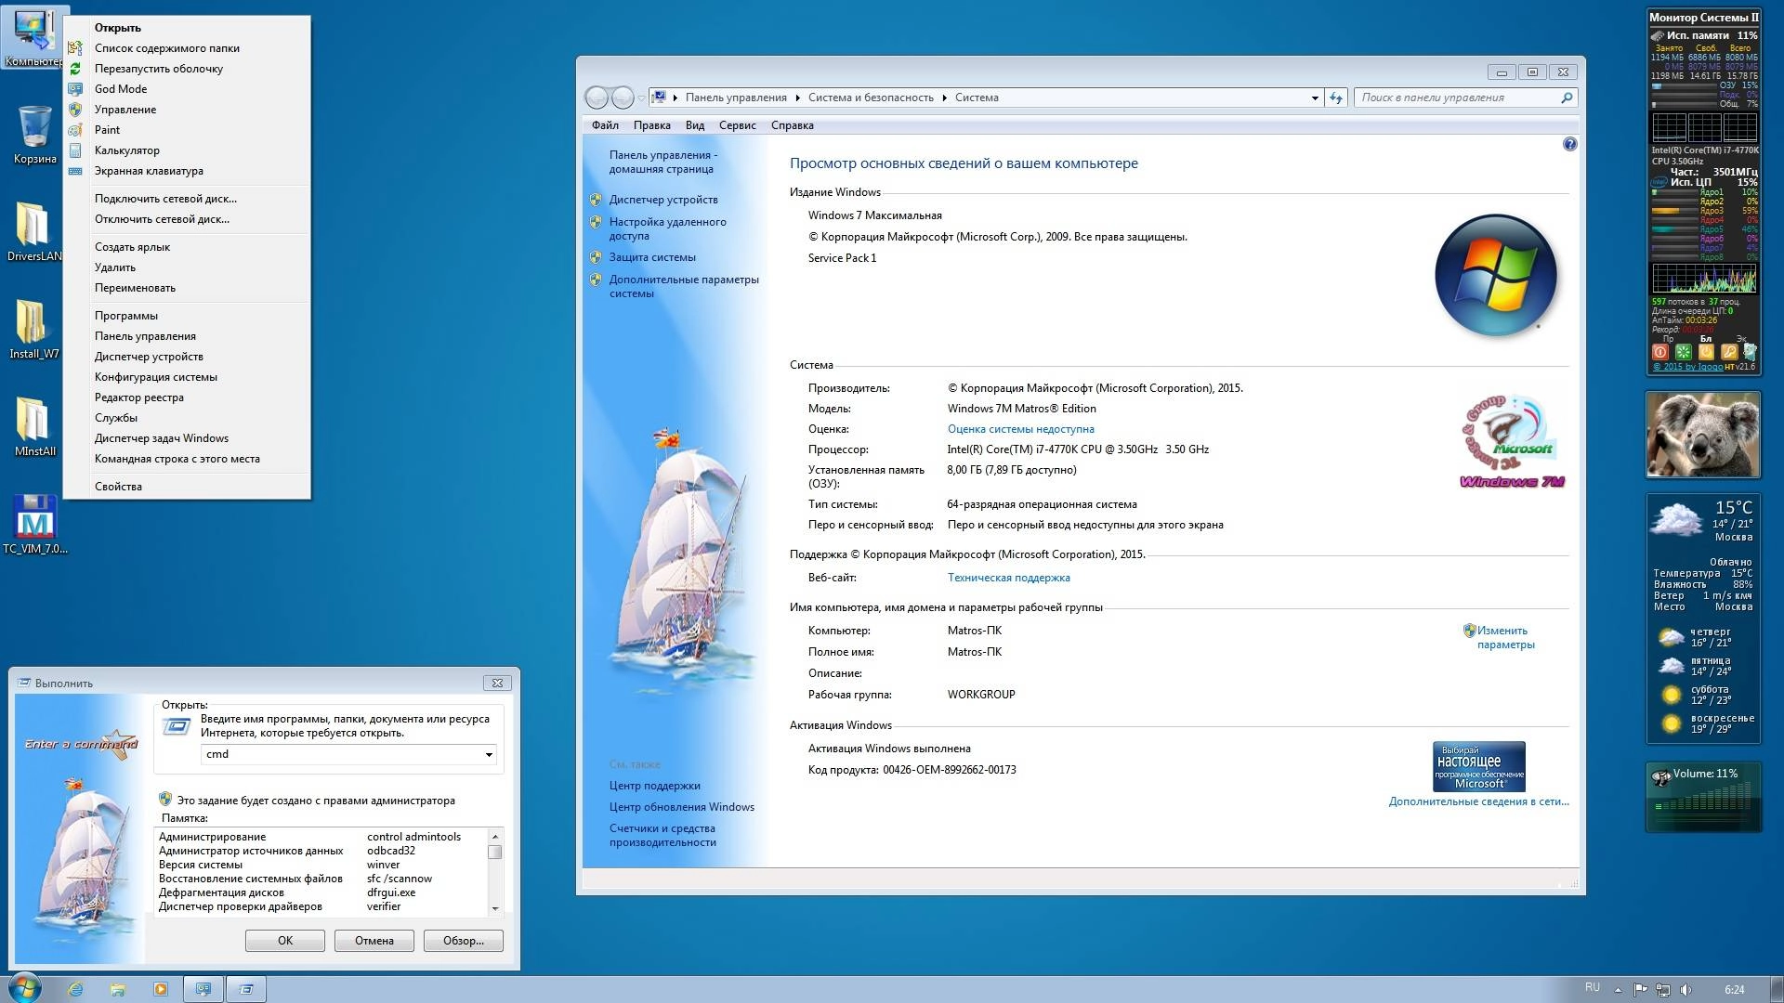Click the koala slideshow gadget picture
Screen dimensions: 1784x1003
pos(1702,434)
